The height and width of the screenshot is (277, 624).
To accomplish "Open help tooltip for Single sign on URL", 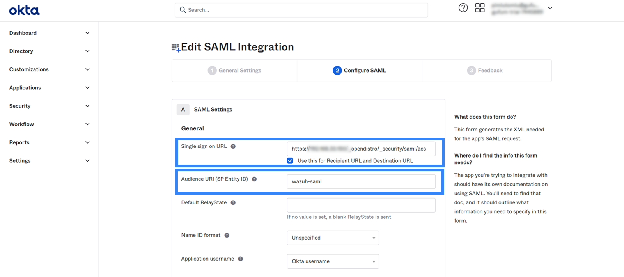I will [233, 146].
